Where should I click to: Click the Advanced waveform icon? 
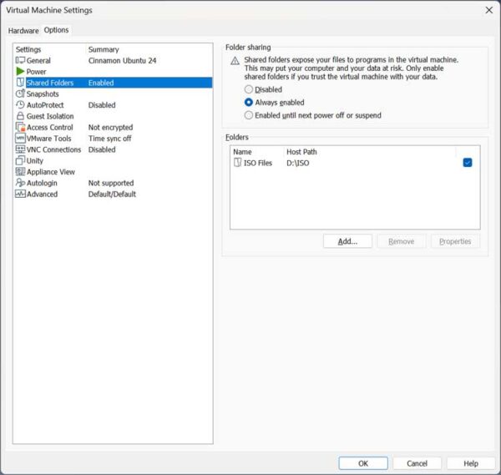[20, 194]
